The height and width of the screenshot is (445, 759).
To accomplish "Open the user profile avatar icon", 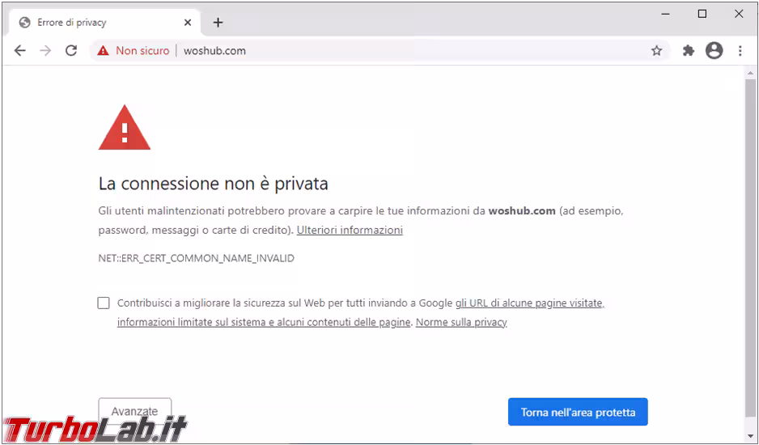I will tap(714, 50).
